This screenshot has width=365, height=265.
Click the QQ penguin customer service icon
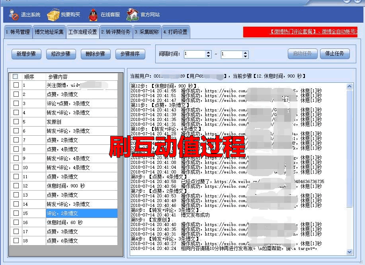click(x=93, y=15)
